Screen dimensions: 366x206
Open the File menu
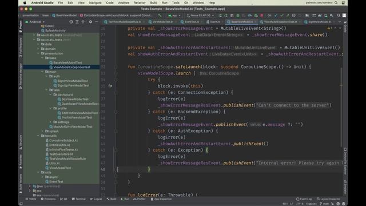pos(61,3)
